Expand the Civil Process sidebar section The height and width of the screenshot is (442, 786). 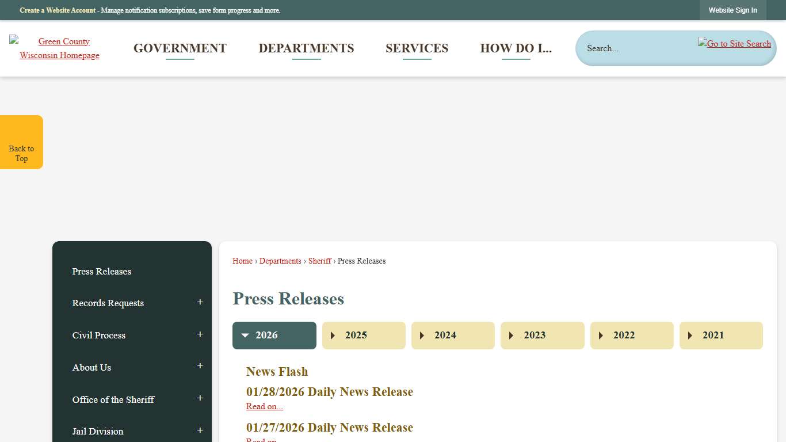click(200, 334)
